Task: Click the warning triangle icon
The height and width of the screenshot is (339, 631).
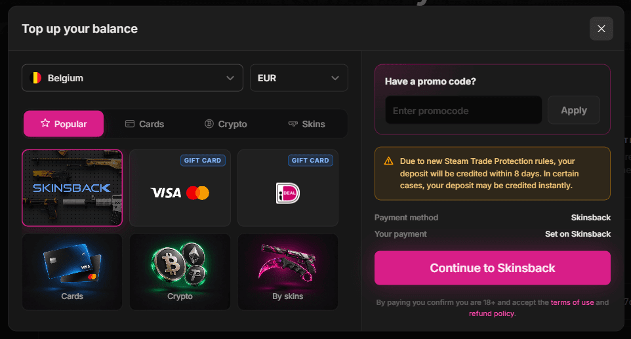Action: click(388, 161)
